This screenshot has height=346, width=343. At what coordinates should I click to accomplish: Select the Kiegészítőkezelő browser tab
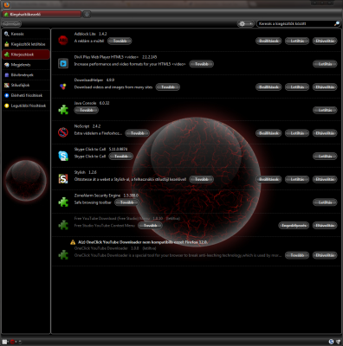tap(42, 14)
